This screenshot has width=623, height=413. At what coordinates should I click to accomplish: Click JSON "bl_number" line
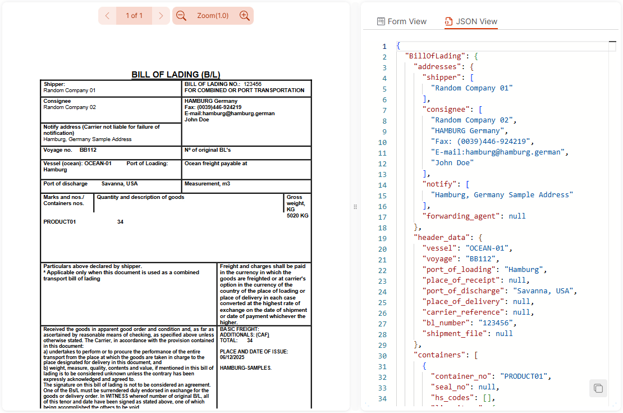(x=469, y=324)
